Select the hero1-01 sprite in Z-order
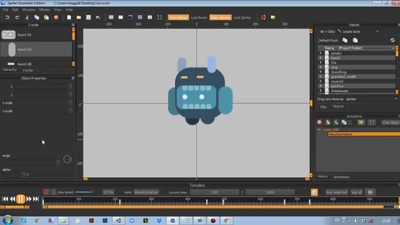Image resolution: width=400 pixels, height=225 pixels. pos(36,35)
